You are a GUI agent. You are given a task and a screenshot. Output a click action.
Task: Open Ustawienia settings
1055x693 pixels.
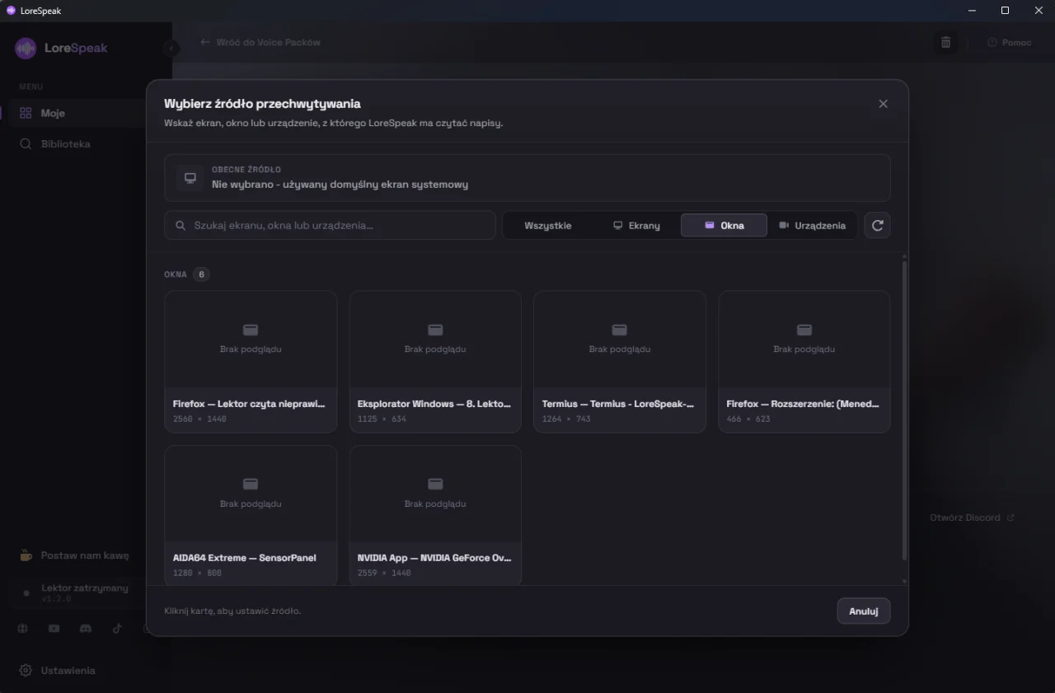tap(58, 671)
